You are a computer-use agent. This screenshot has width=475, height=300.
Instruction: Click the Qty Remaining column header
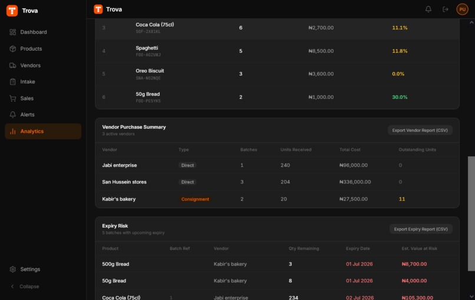point(304,249)
